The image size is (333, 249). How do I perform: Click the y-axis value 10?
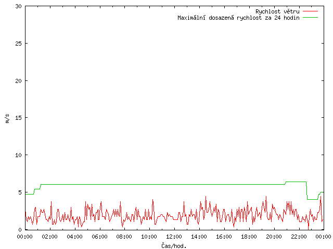tap(19, 155)
